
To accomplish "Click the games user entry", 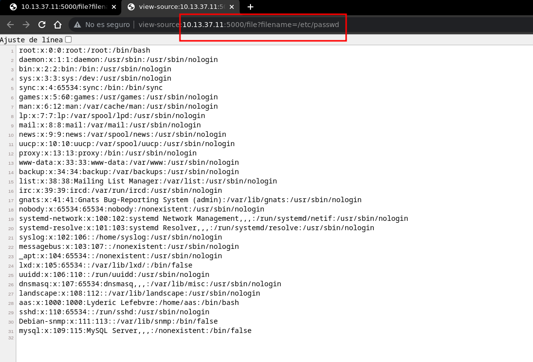I will click(118, 97).
